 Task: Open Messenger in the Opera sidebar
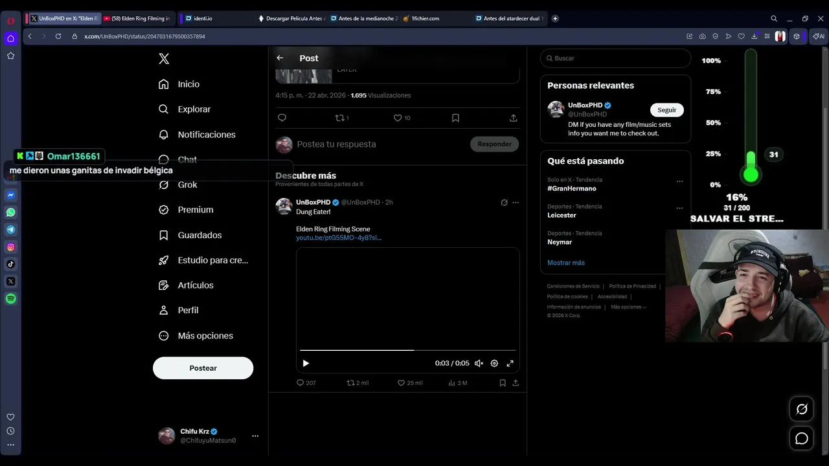(x=10, y=195)
